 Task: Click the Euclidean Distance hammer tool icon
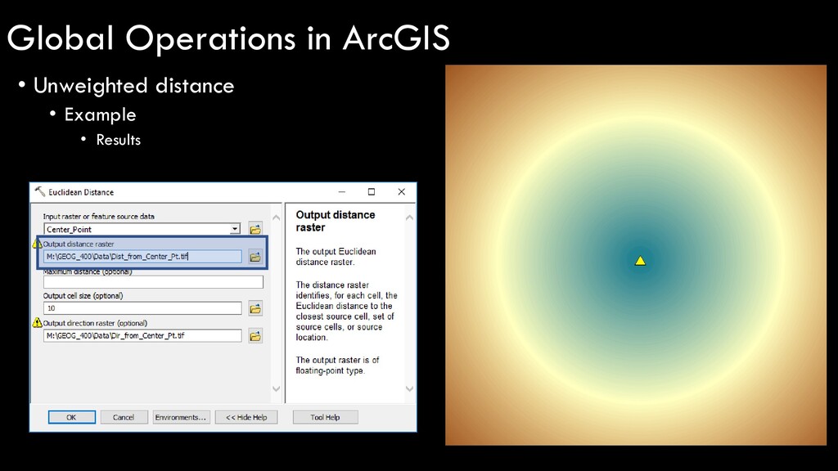tap(39, 191)
